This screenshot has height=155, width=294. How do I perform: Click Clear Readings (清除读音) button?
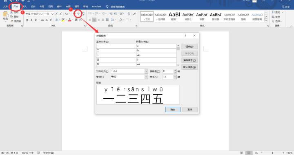click(x=189, y=60)
